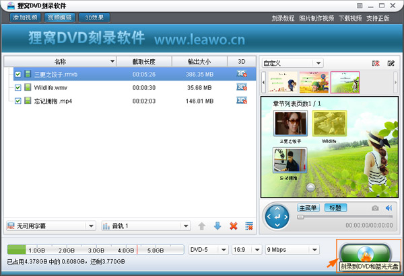Expand the 无可用字幕 subtitle dropdown
This screenshot has width=404, height=276.
[91, 226]
